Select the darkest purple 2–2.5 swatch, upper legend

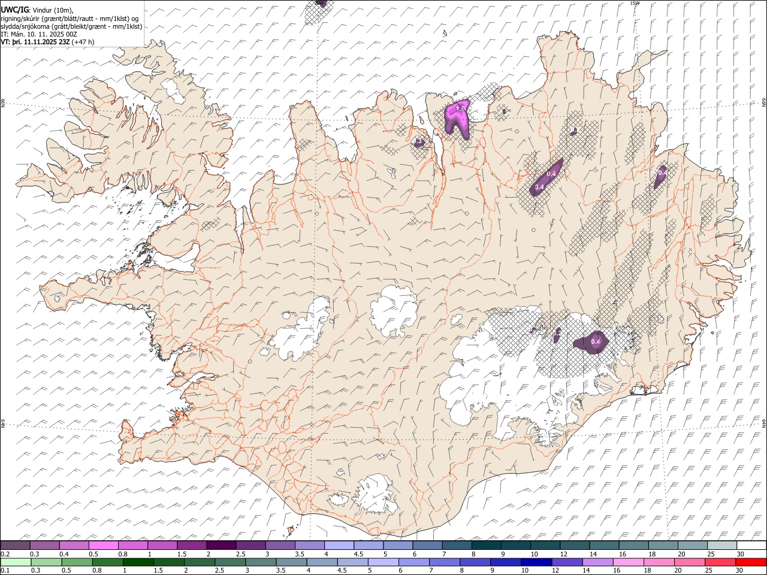(221, 545)
